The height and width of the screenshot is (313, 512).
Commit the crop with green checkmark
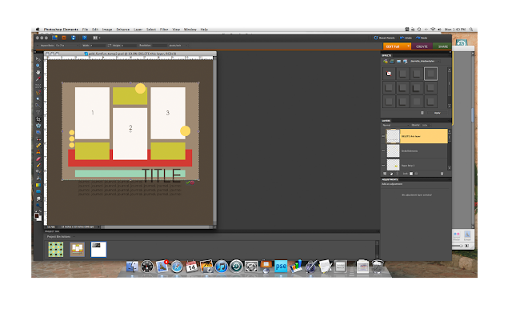point(188,183)
